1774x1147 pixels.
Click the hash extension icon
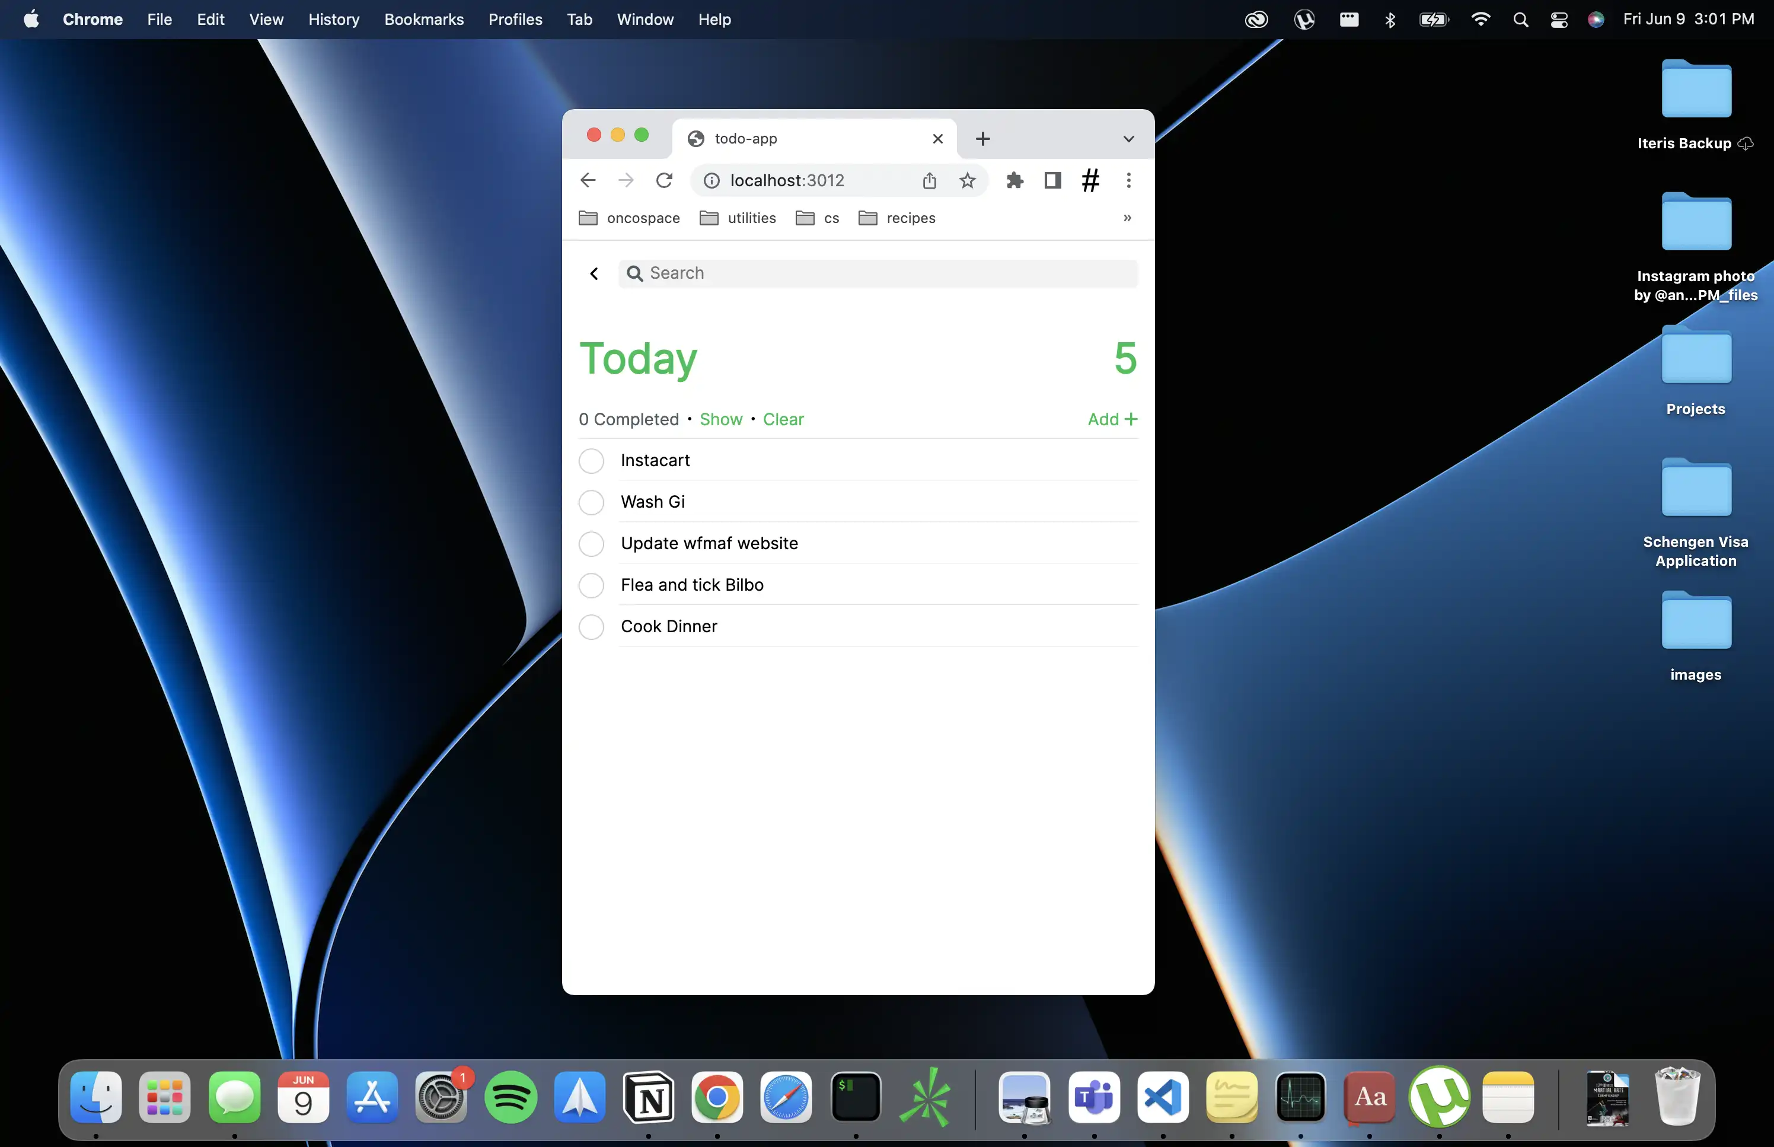1090,180
